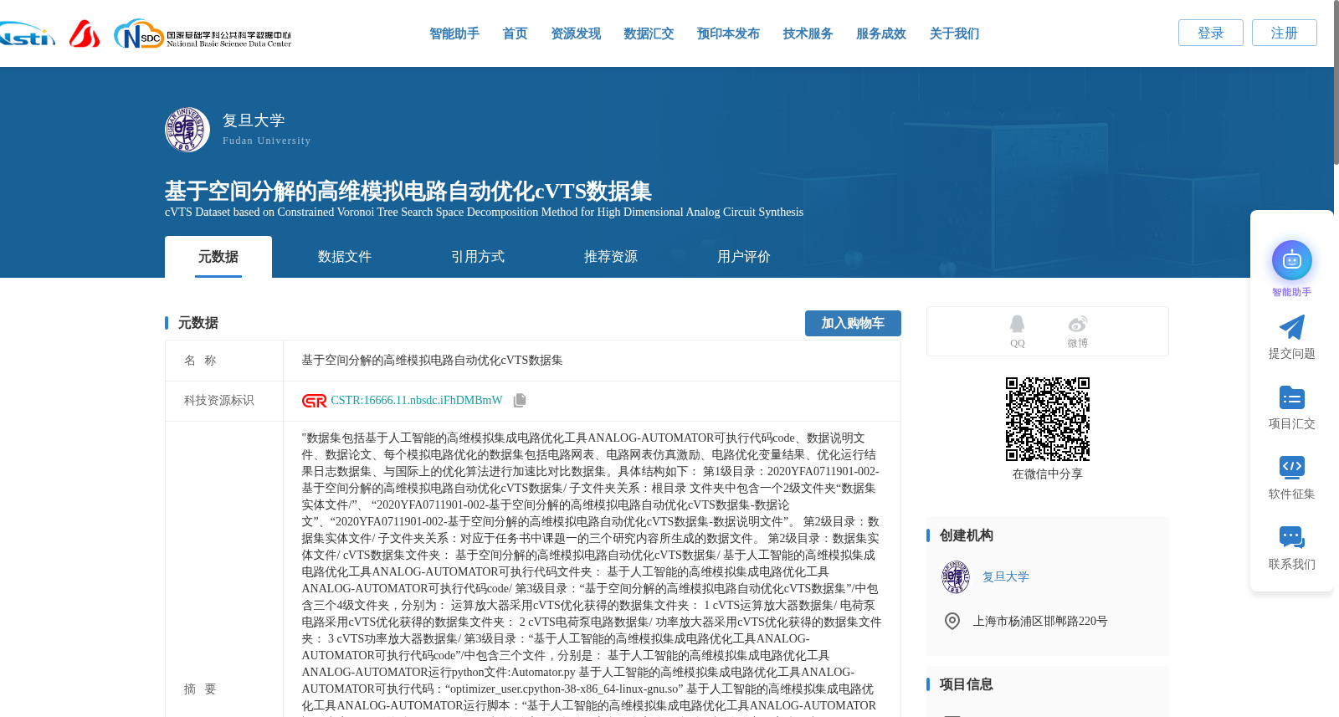Click the 登录 button
The height and width of the screenshot is (717, 1339).
1211,33
